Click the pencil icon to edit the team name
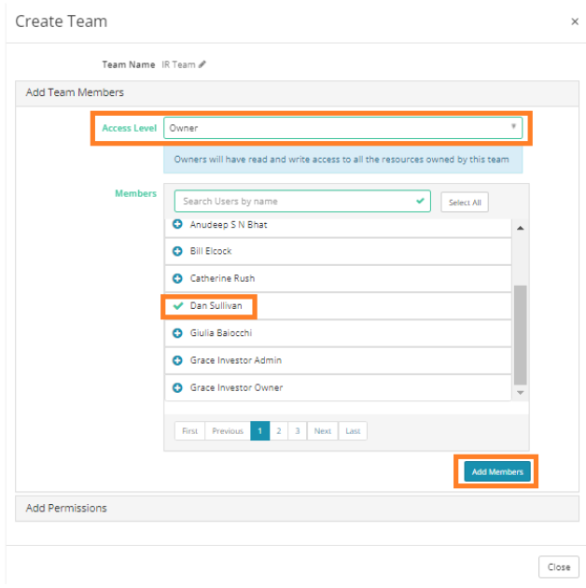 (202, 64)
